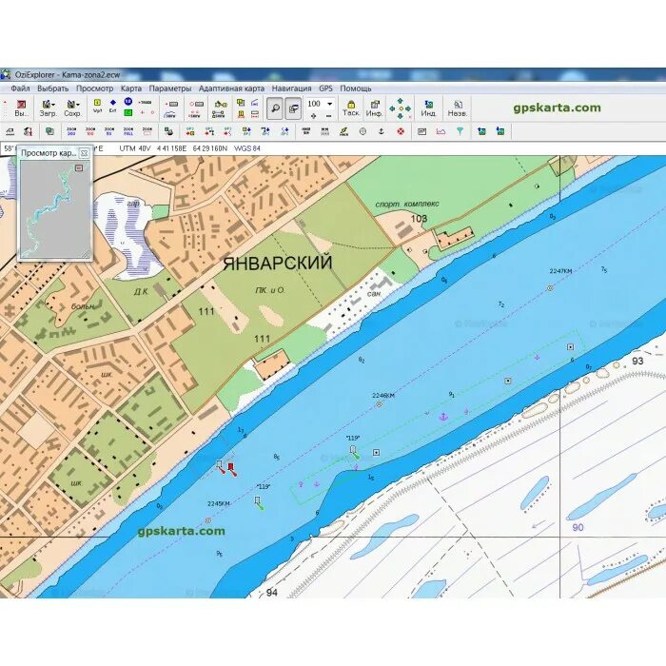666x666 pixels.
Task: Click the WGS 84 datum label
Action: pyautogui.click(x=247, y=148)
